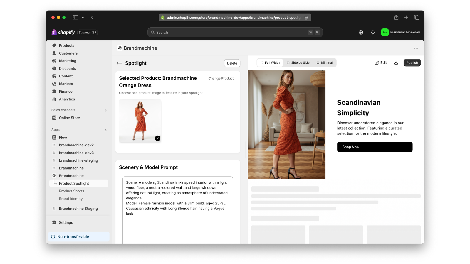Click browser share icon

(x=396, y=17)
